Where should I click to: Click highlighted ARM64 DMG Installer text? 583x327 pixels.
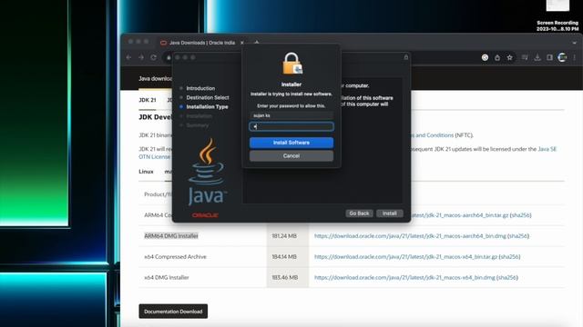tap(171, 236)
